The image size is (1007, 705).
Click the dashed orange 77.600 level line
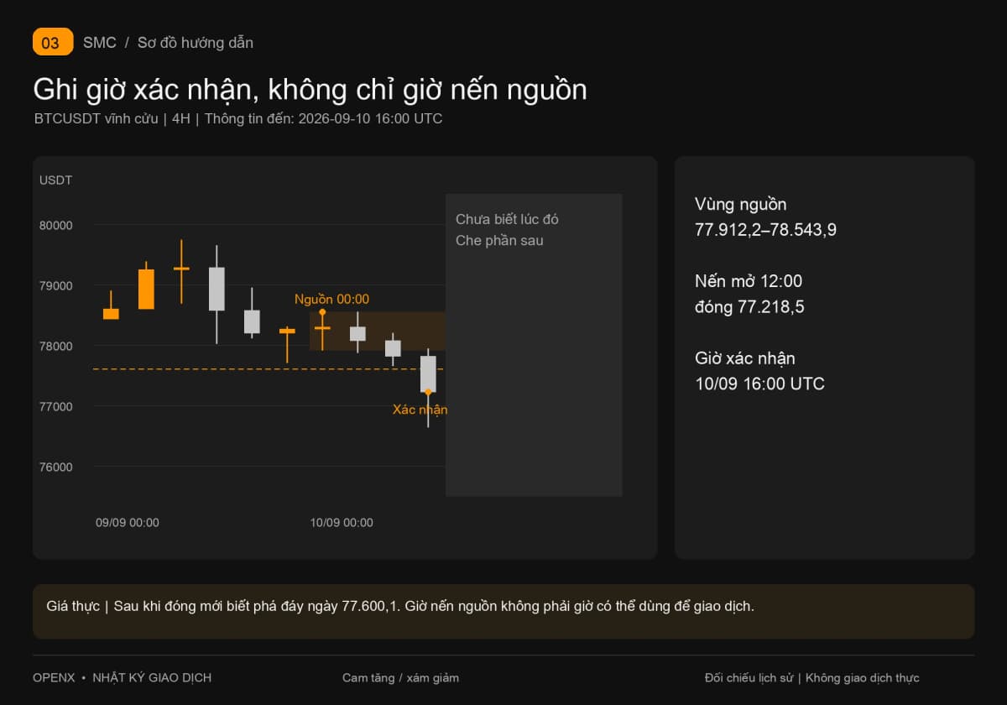(269, 368)
